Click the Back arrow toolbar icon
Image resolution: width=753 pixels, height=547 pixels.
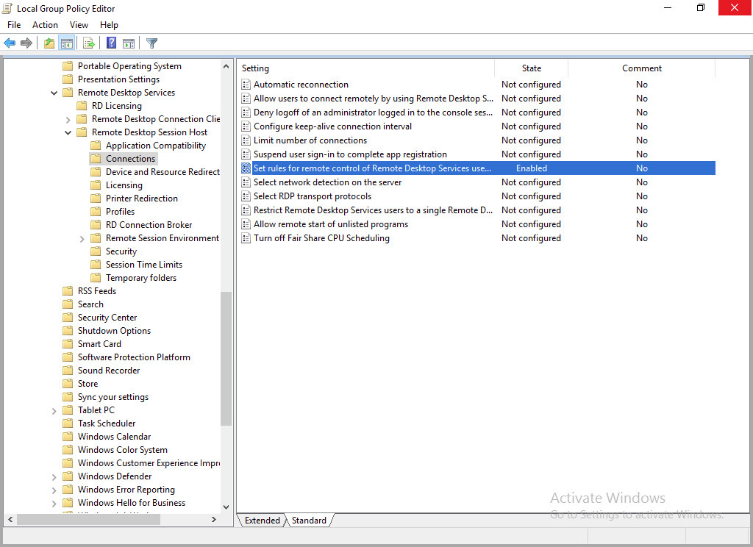pos(10,43)
